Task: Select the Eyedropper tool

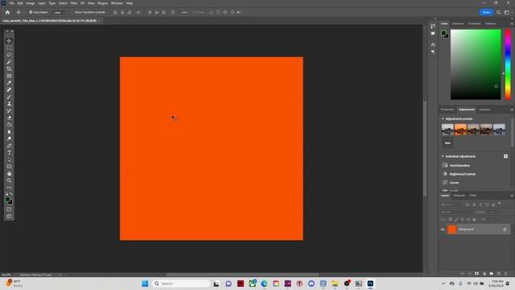Action: coord(9,82)
